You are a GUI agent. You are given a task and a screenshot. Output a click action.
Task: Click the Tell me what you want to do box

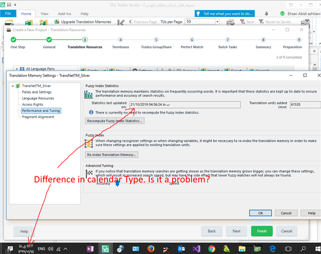(x=225, y=14)
